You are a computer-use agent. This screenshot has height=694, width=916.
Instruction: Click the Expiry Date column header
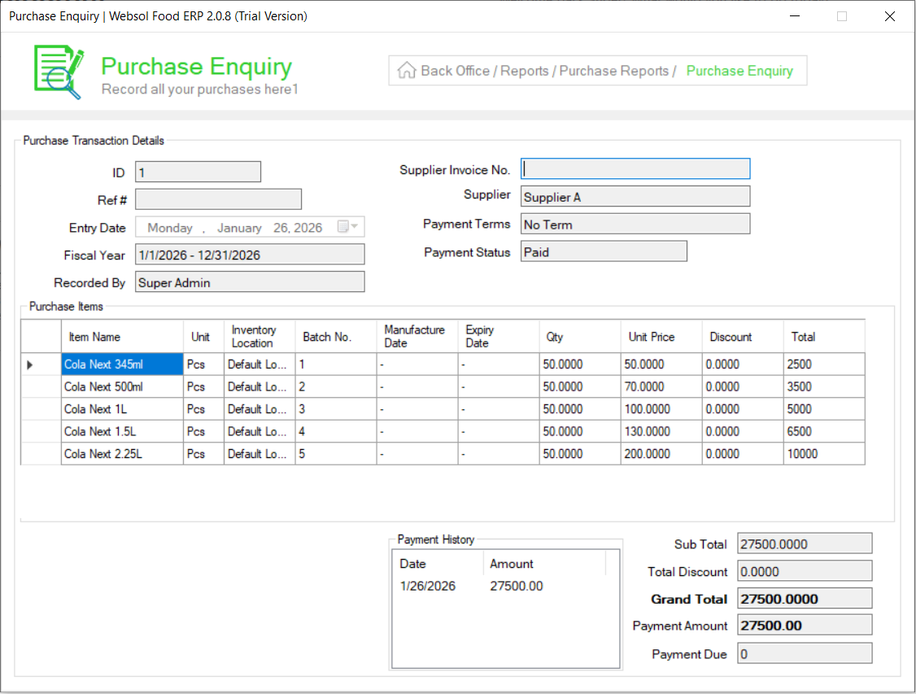(x=499, y=337)
